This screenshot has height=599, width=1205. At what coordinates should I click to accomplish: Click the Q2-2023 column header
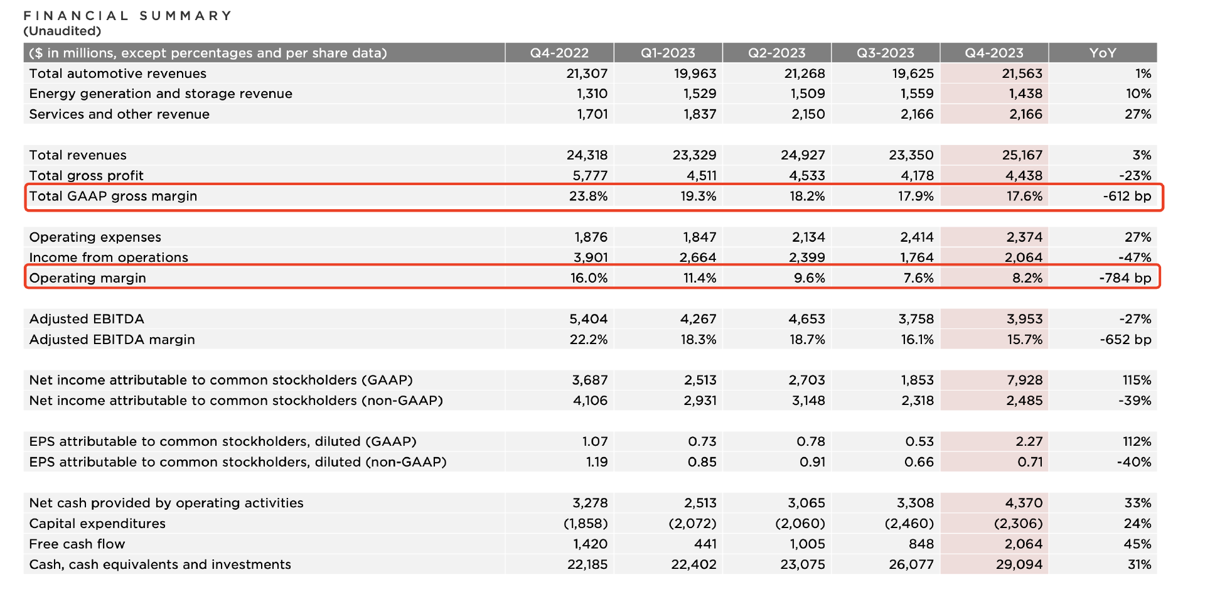(776, 53)
